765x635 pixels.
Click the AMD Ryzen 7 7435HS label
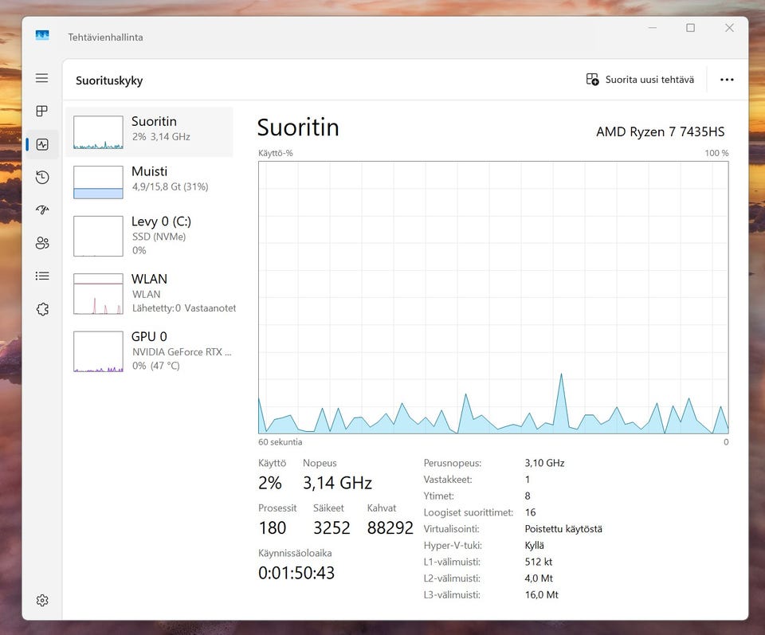click(x=660, y=131)
